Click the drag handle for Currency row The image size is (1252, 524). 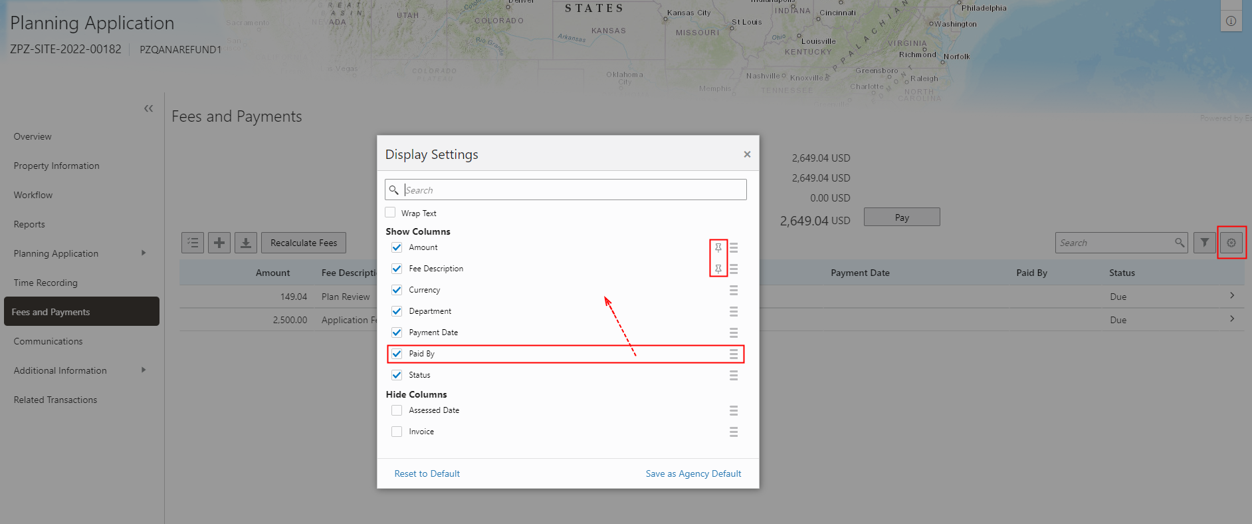click(x=734, y=290)
